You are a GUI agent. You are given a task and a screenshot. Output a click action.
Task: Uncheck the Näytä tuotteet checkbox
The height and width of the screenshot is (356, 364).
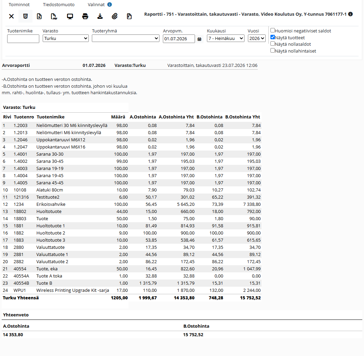[x=273, y=37]
